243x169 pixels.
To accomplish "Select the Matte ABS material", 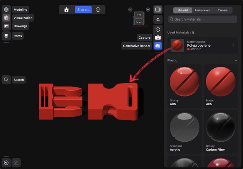I will tap(221, 86).
